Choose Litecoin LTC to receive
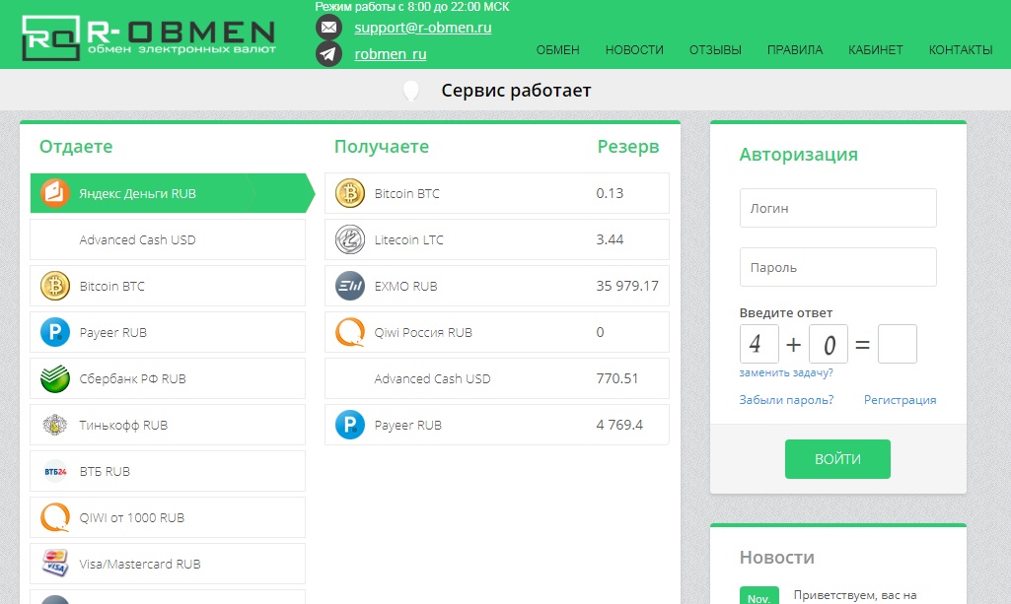 (497, 239)
